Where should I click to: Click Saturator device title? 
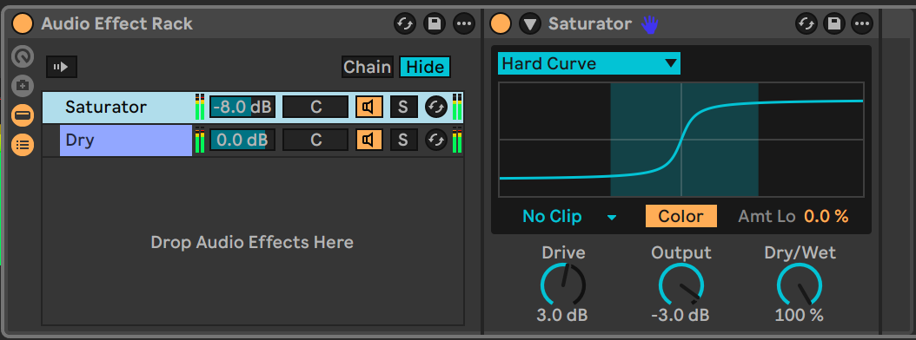[590, 24]
